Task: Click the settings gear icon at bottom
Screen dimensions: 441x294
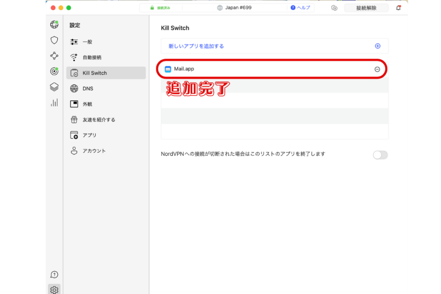Action: click(54, 290)
